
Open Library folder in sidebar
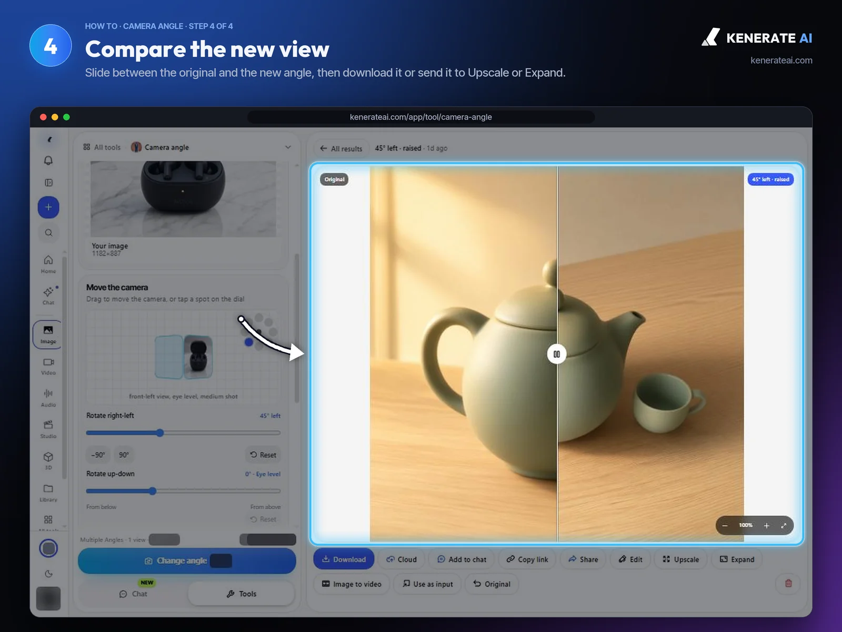48,492
